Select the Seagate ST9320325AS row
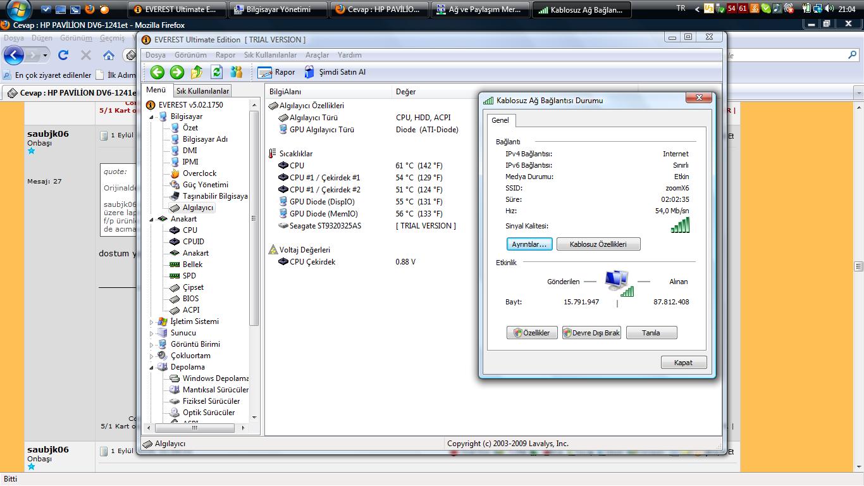The image size is (864, 486). 325,226
